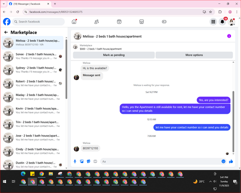
Task: Click the 'Hi, is this available?' message
Action: pos(95,68)
